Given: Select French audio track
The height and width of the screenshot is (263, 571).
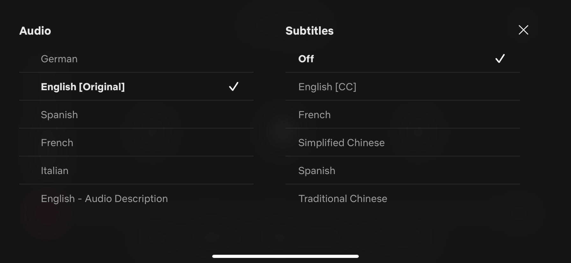Looking at the screenshot, I should coord(57,143).
